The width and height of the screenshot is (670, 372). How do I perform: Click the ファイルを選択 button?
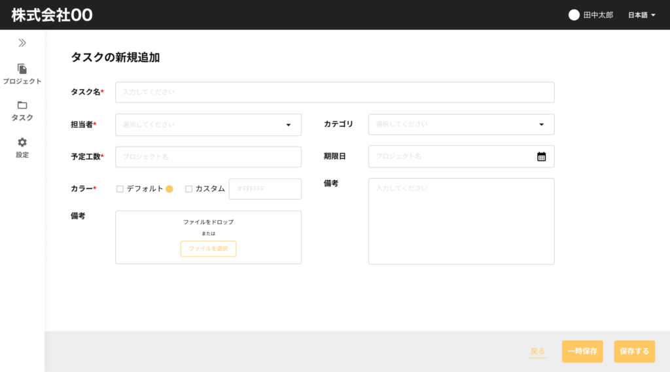coord(208,248)
